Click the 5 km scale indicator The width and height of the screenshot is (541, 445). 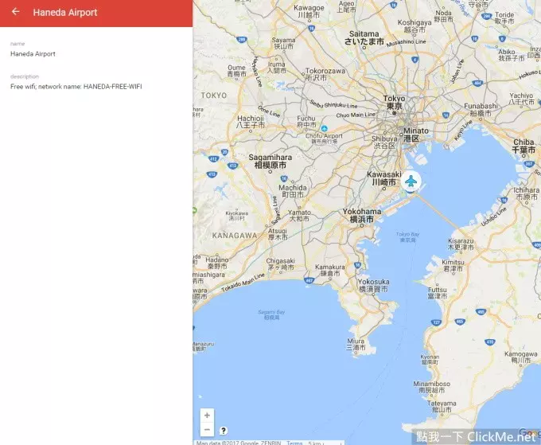(325, 443)
